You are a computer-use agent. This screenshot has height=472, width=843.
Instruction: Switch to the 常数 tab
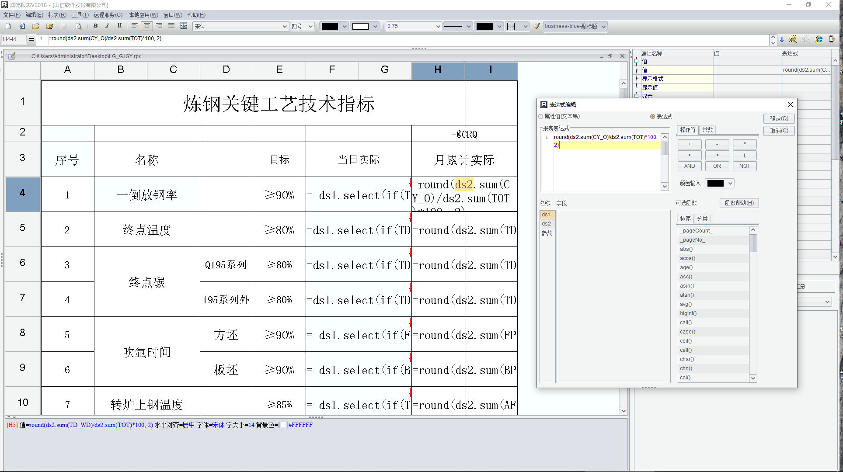(707, 130)
